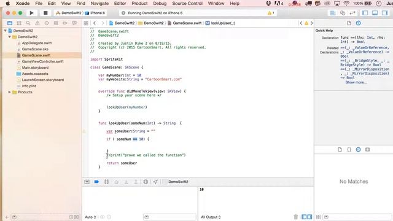Click the variables view filter field

169,217
